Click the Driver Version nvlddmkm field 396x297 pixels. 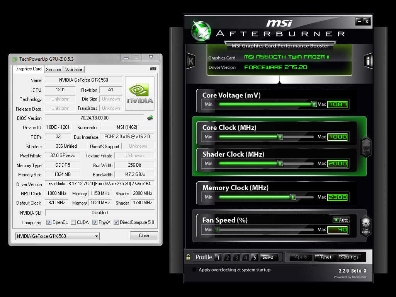100,184
